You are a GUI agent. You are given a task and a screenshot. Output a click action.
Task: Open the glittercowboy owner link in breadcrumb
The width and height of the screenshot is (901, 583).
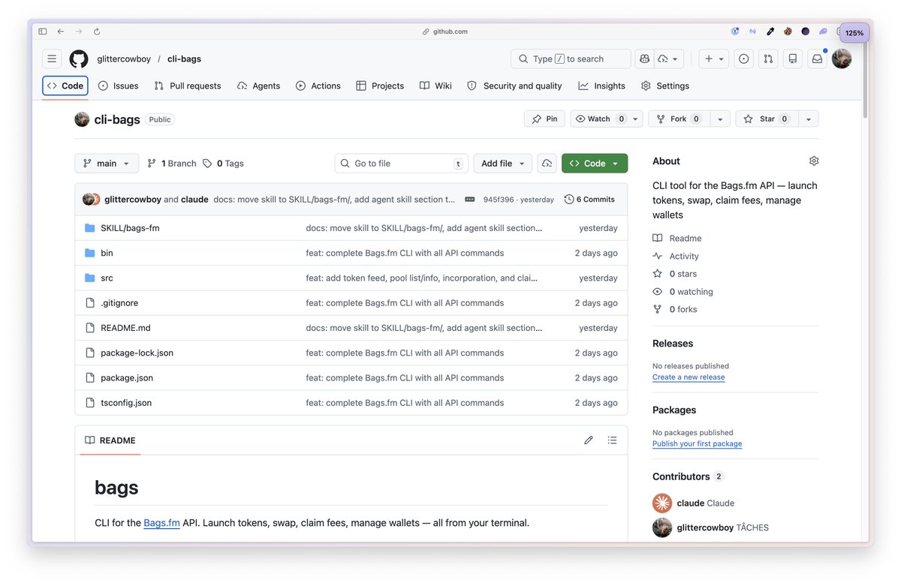(x=124, y=59)
